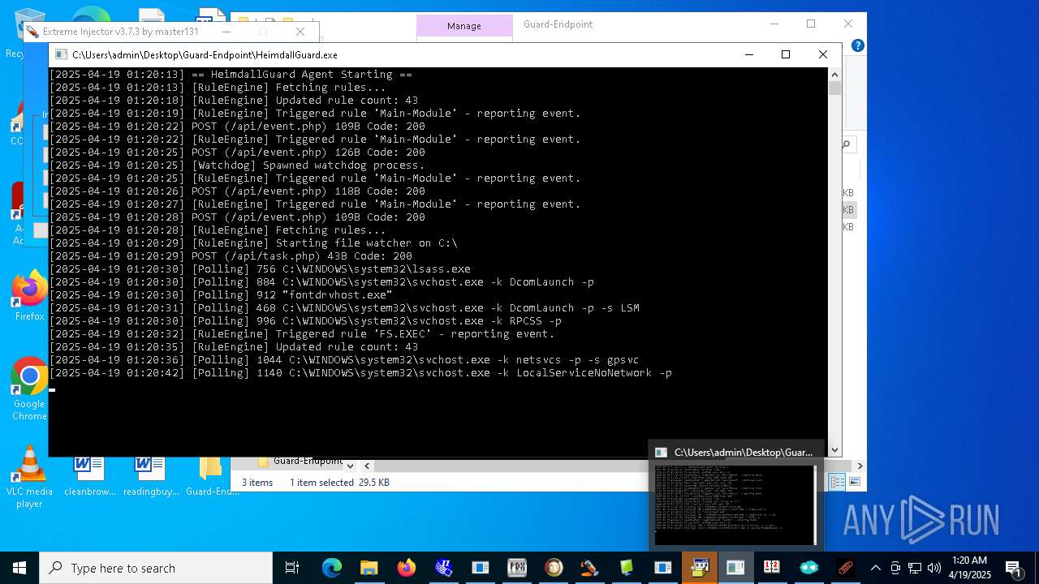Open Firefox from the taskbar
The width and height of the screenshot is (1039, 584).
406,568
